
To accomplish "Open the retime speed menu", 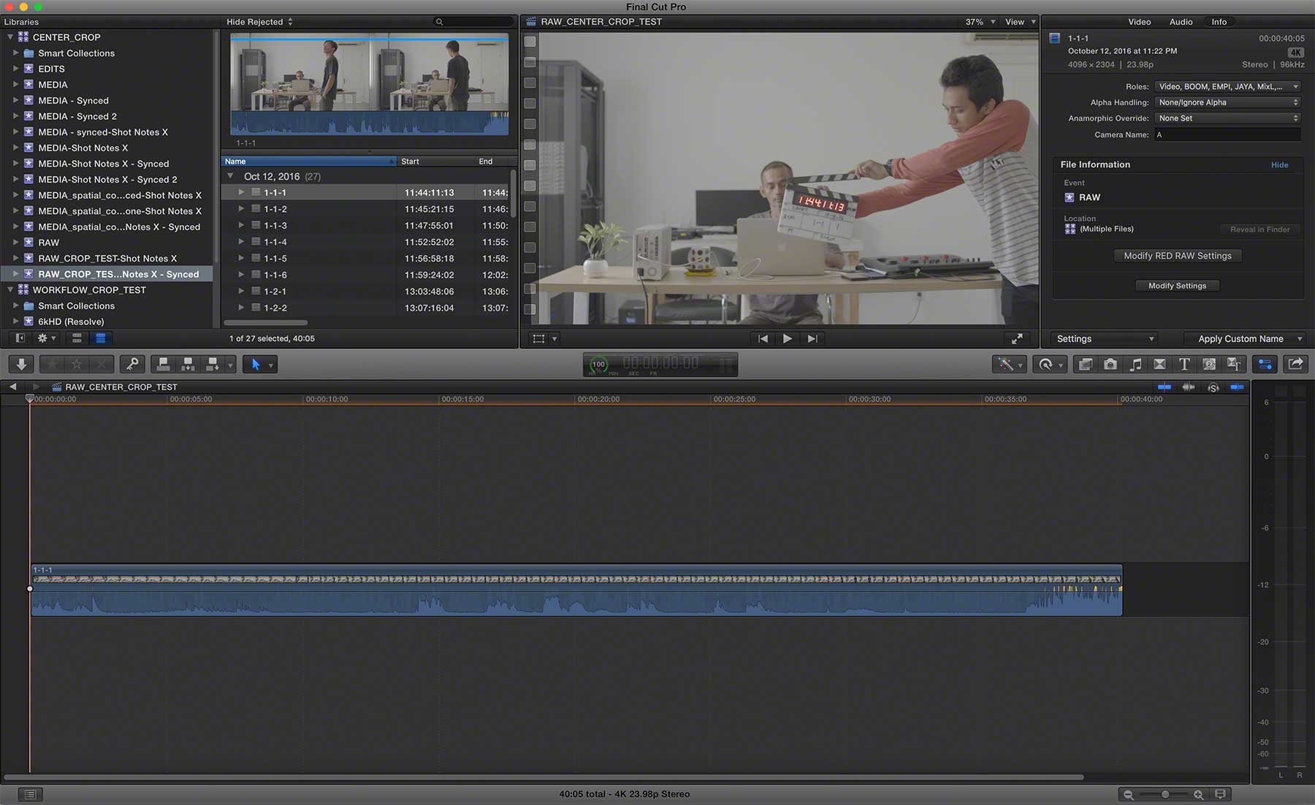I will click(1050, 364).
